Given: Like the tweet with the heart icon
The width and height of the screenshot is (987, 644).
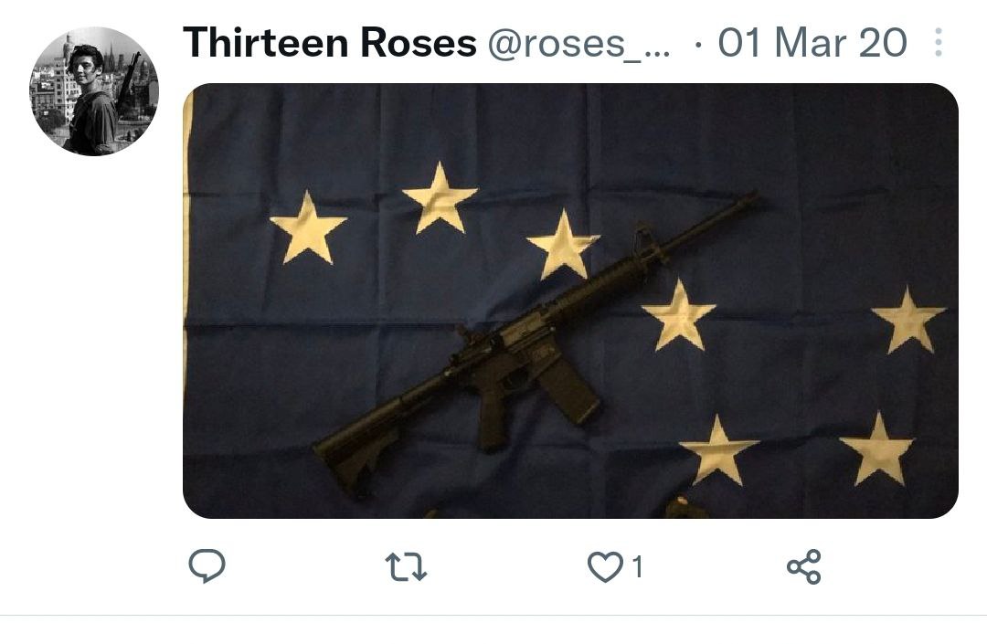Looking at the screenshot, I should tap(604, 566).
